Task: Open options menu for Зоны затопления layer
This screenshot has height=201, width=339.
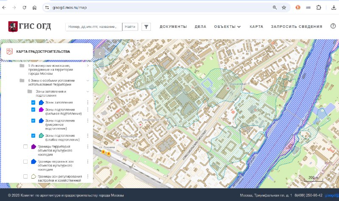Action: click(x=88, y=102)
